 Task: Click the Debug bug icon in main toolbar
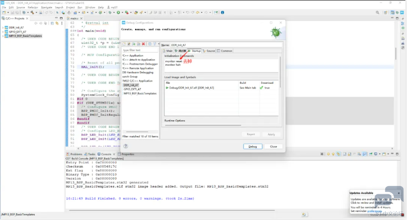click(x=110, y=12)
